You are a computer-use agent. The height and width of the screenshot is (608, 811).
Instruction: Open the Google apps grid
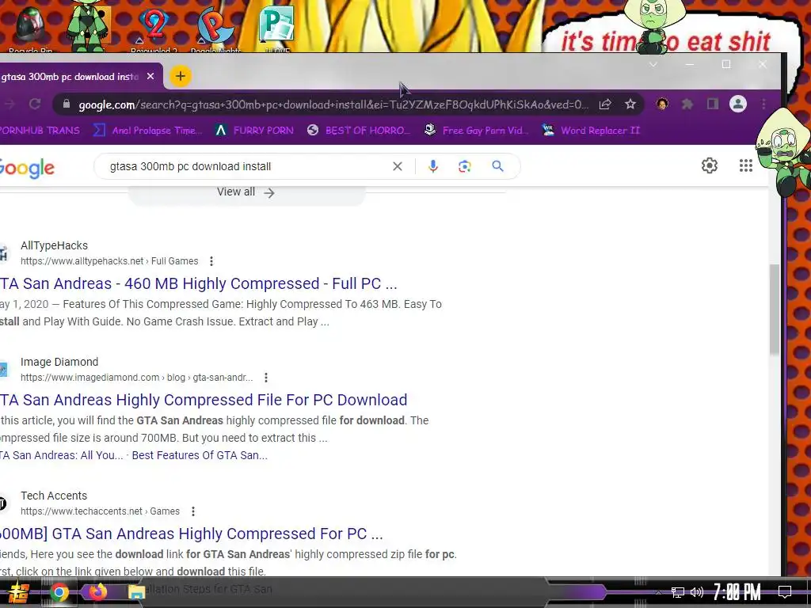point(746,165)
